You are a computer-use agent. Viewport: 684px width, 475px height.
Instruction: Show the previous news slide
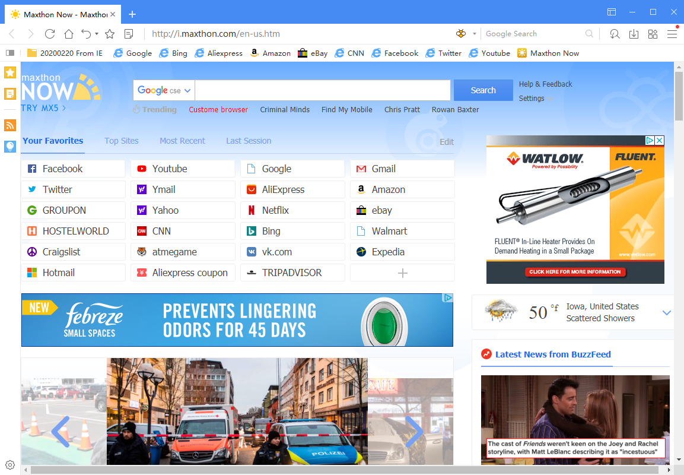click(x=61, y=431)
